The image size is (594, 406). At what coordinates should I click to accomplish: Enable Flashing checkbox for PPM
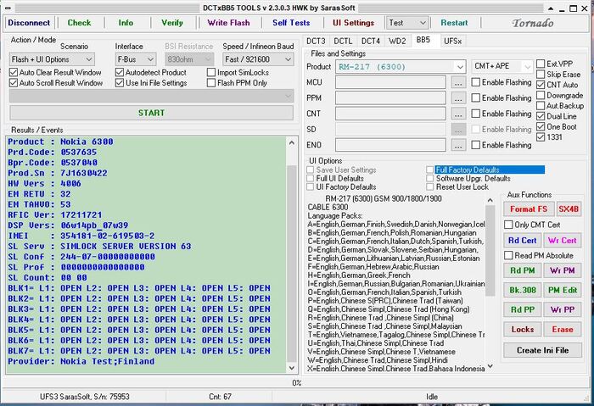[x=476, y=98]
